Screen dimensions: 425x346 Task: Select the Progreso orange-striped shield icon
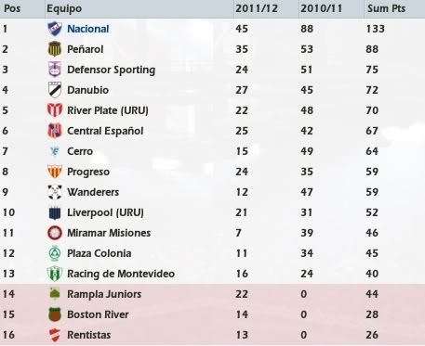55,172
